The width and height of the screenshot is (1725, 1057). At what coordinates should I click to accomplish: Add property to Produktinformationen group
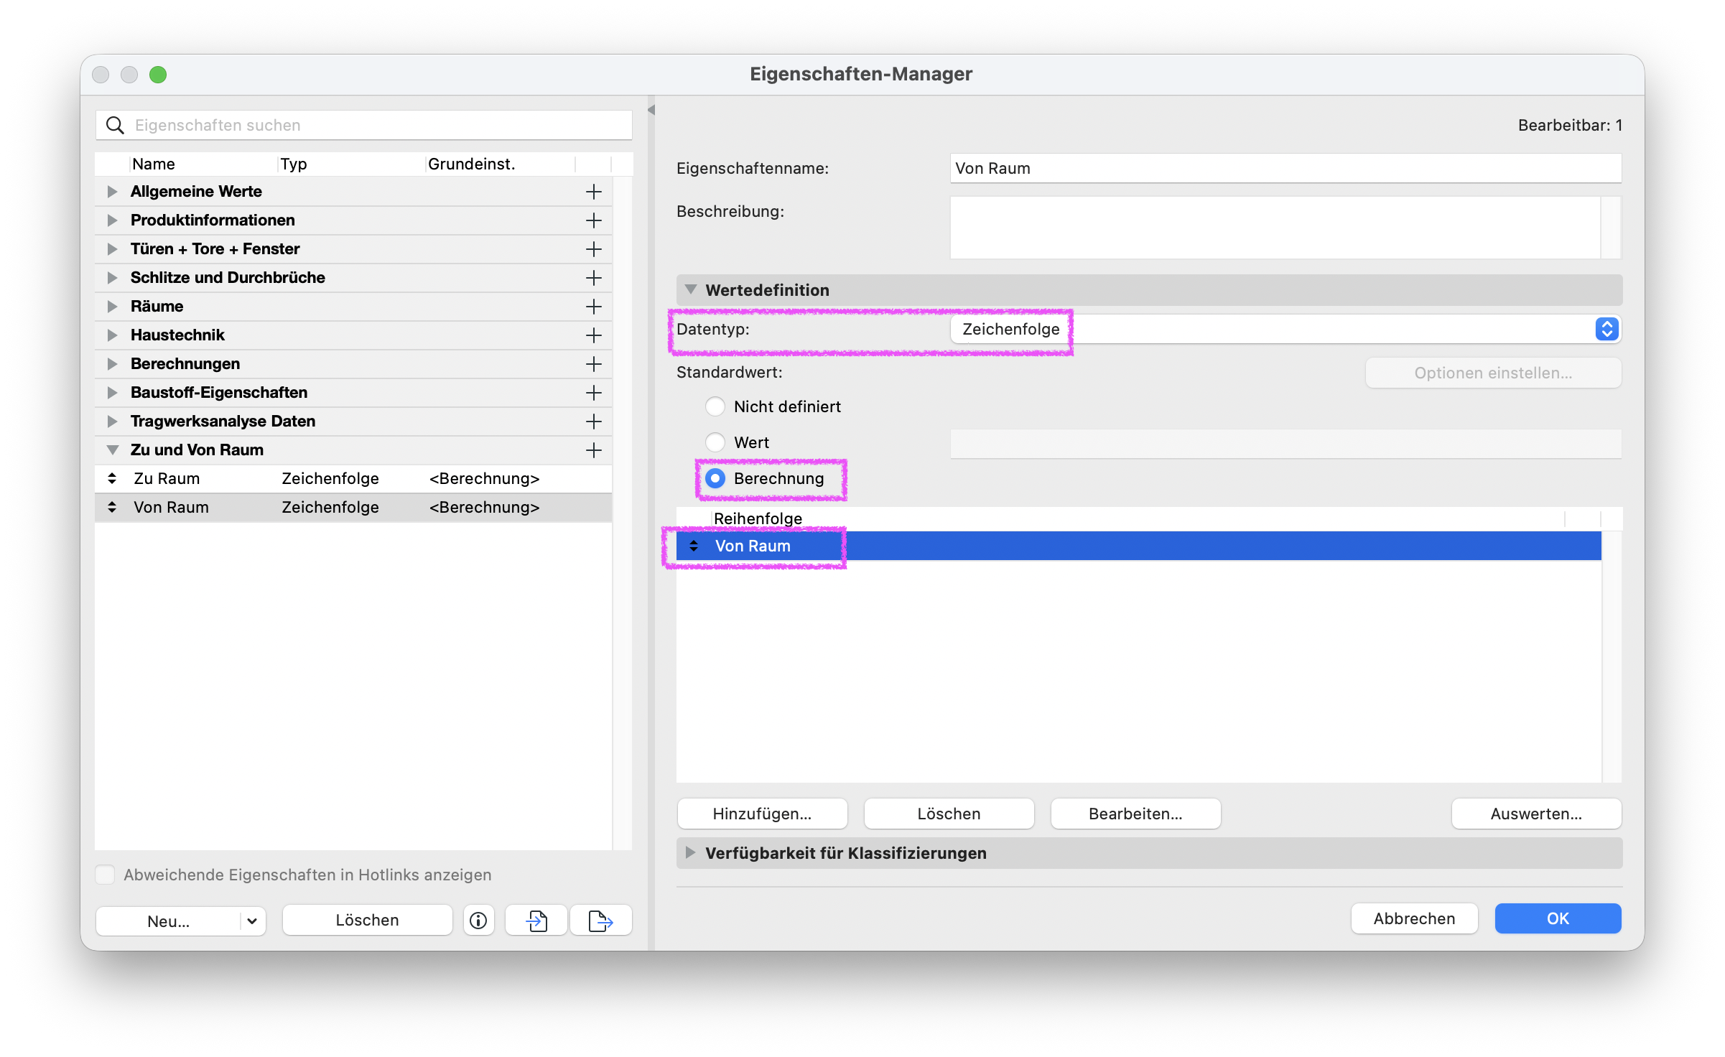click(593, 220)
